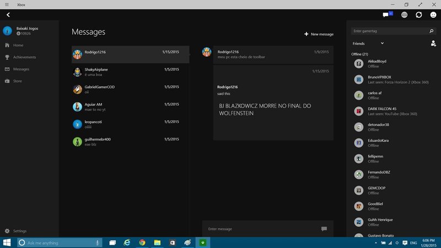Click the gamertag search magnifier icon
This screenshot has width=441, height=248.
point(432,31)
